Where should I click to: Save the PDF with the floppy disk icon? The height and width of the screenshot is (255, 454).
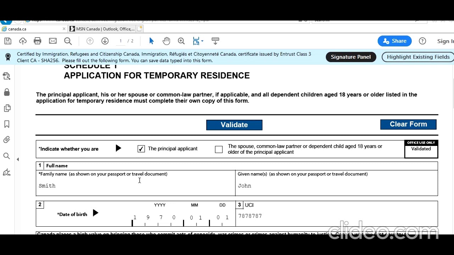click(x=8, y=41)
